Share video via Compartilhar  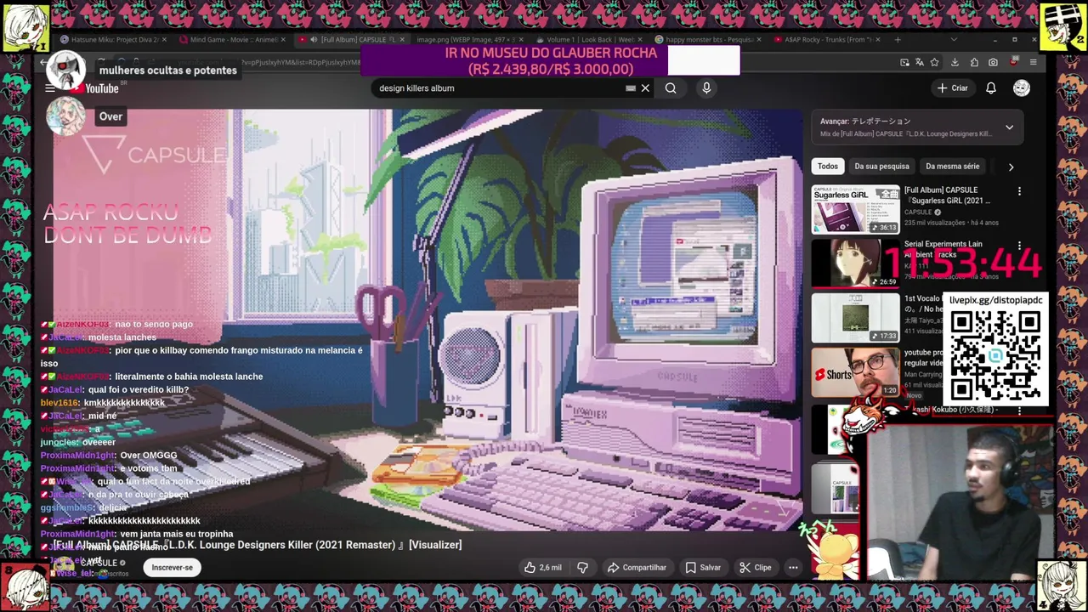pos(637,567)
